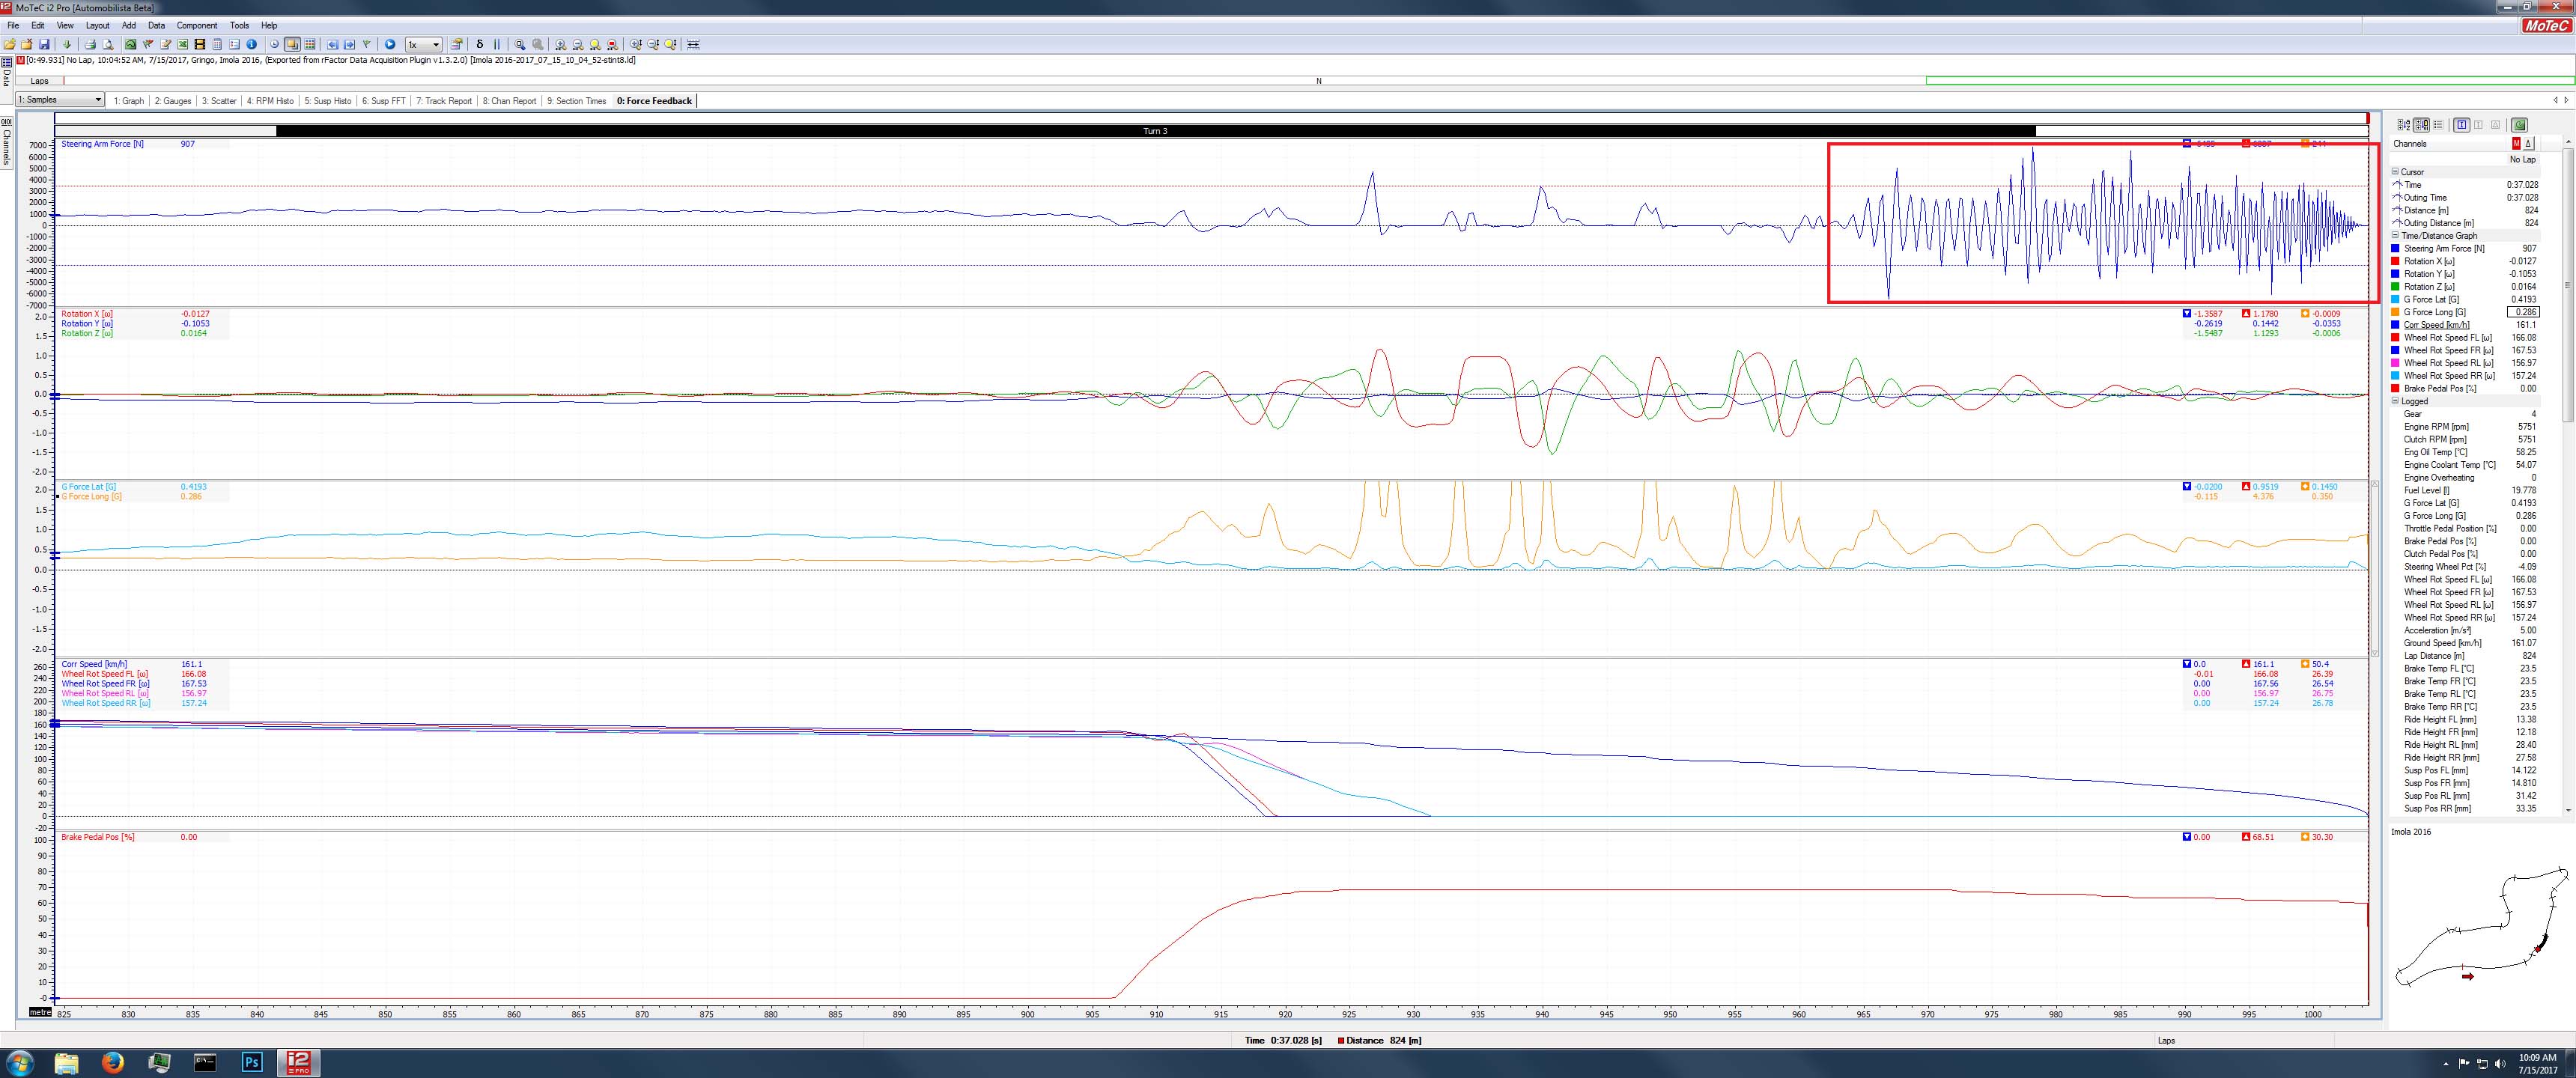This screenshot has height=1078, width=2576.
Task: Click Steering Arm Force blue color swatch
Action: tap(2395, 249)
